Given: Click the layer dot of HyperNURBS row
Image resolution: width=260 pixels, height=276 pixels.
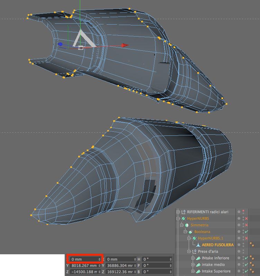Looking at the screenshot, I should tap(239, 218).
